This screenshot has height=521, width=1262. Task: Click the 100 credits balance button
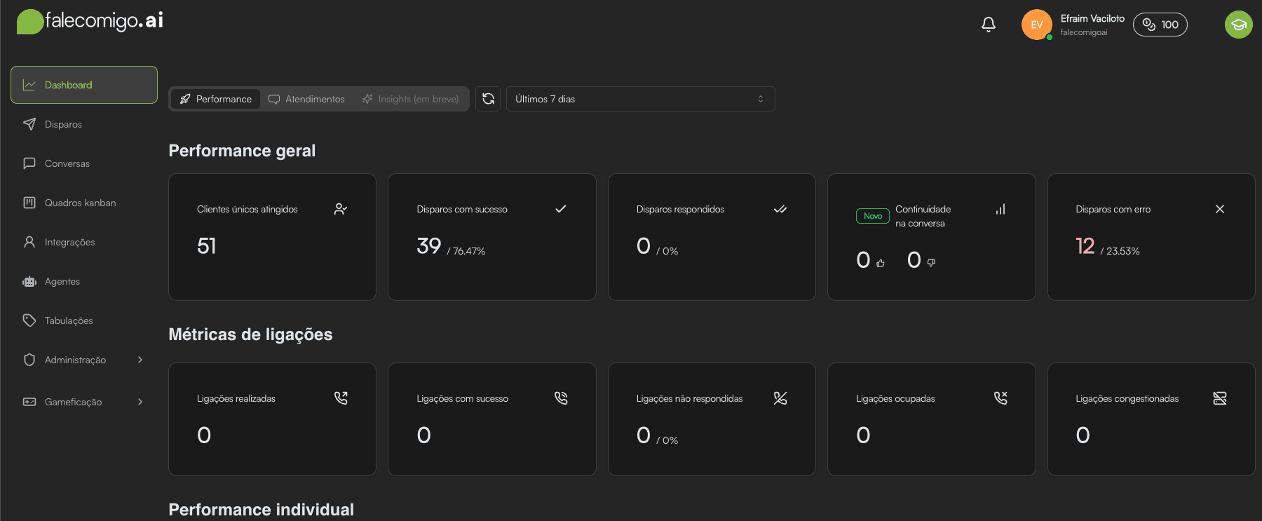1160,25
